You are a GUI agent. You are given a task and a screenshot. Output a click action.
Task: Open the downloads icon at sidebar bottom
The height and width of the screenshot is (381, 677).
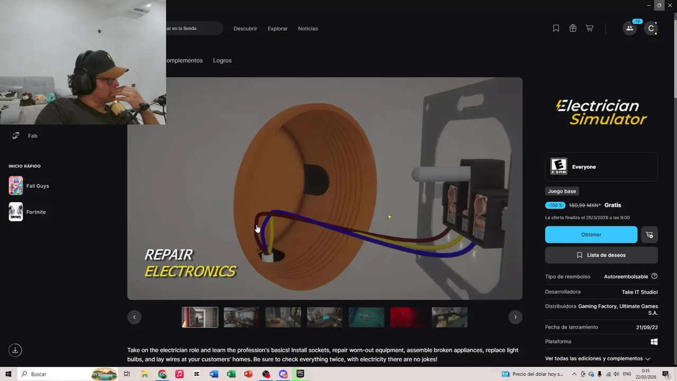pyautogui.click(x=15, y=350)
